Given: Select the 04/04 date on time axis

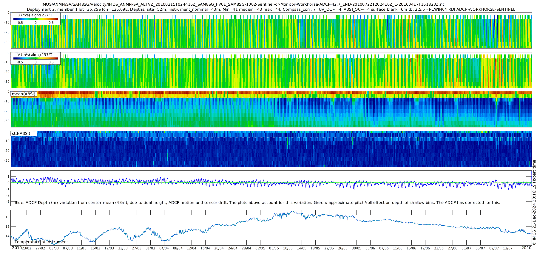Looking at the screenshot, I should (164, 249).
